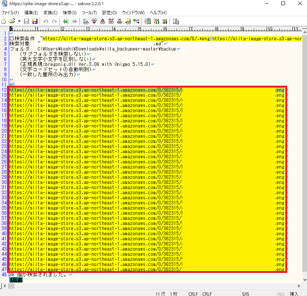Click line number 1 in the gutter
The image size is (307, 296).
coord(5,34)
